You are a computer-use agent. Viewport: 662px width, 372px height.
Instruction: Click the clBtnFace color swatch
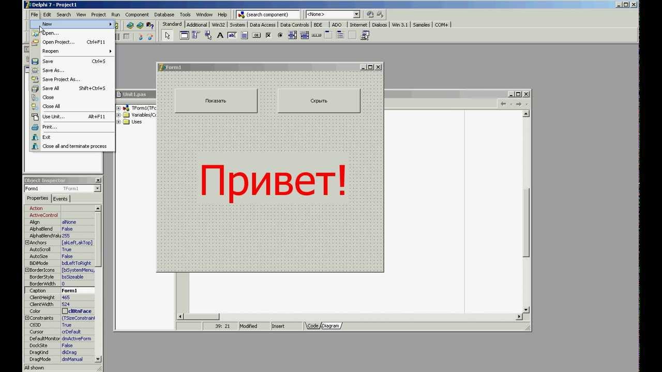(x=65, y=311)
